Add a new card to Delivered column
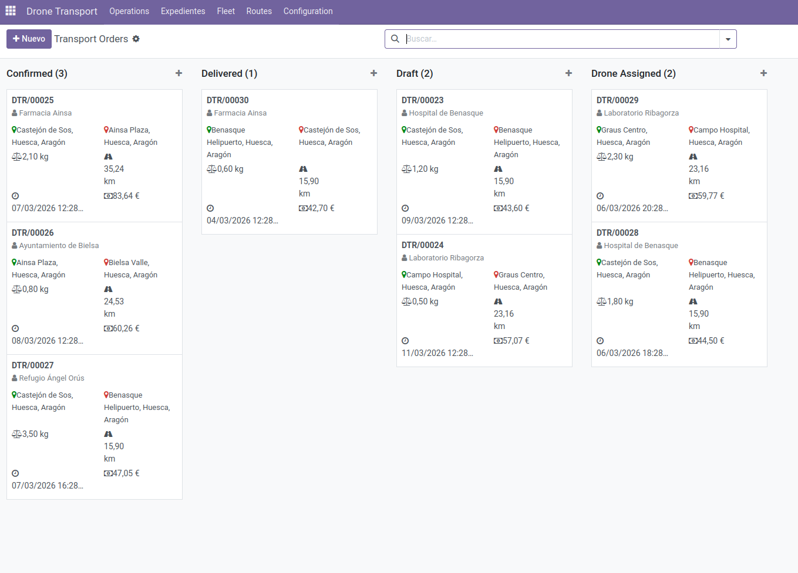Viewport: 798px width, 573px height. click(373, 73)
